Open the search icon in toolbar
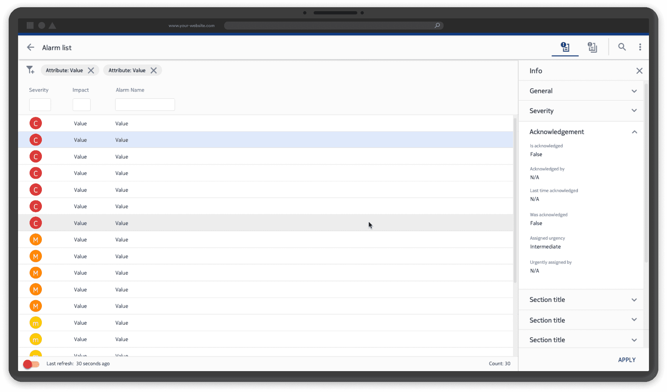 coord(622,47)
